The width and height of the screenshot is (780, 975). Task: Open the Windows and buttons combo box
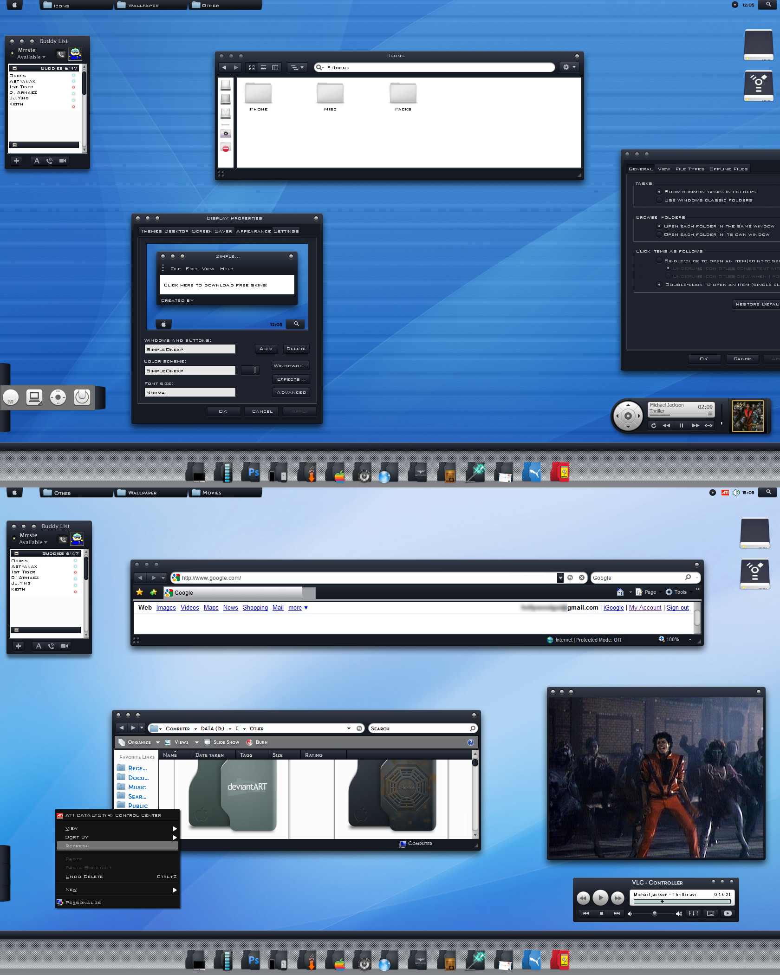(x=190, y=349)
